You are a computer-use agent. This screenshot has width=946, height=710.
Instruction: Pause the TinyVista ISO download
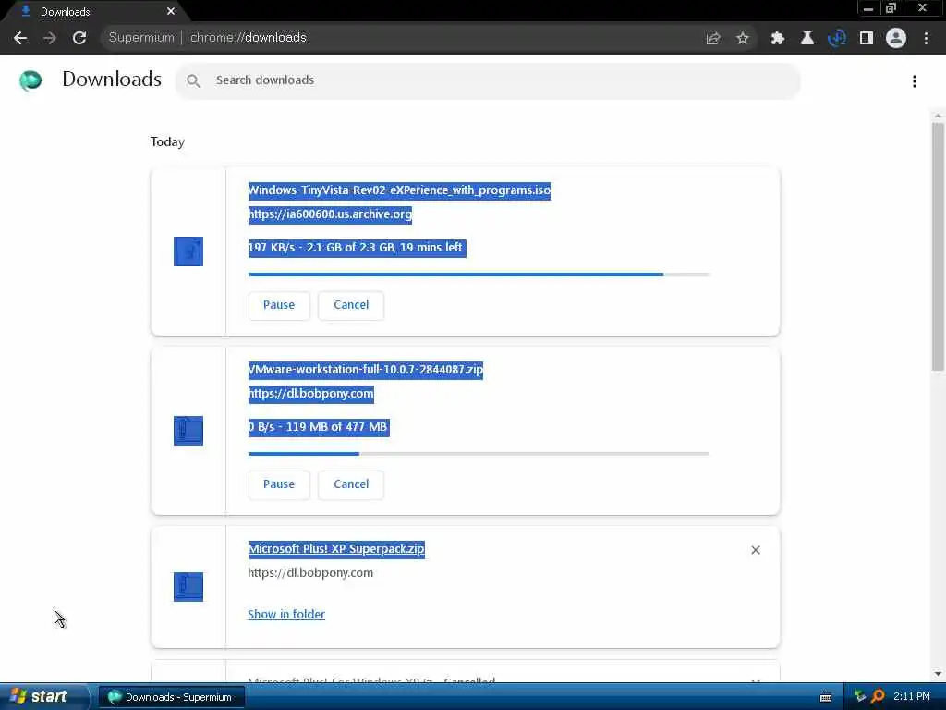click(x=279, y=305)
